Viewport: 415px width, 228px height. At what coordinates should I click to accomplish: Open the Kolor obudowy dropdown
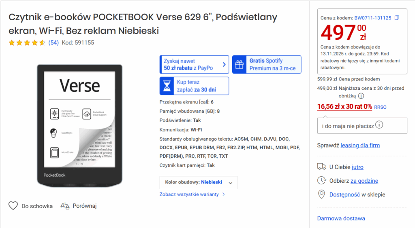pos(199,182)
